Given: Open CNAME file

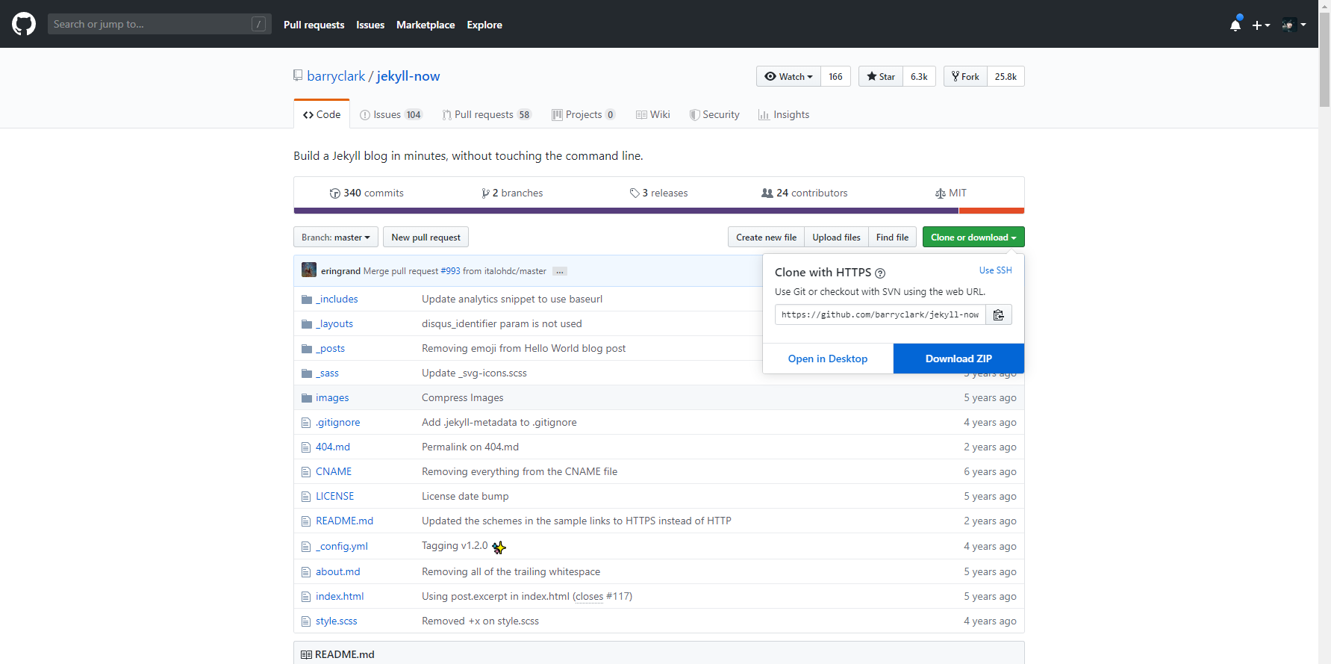Looking at the screenshot, I should [334, 471].
